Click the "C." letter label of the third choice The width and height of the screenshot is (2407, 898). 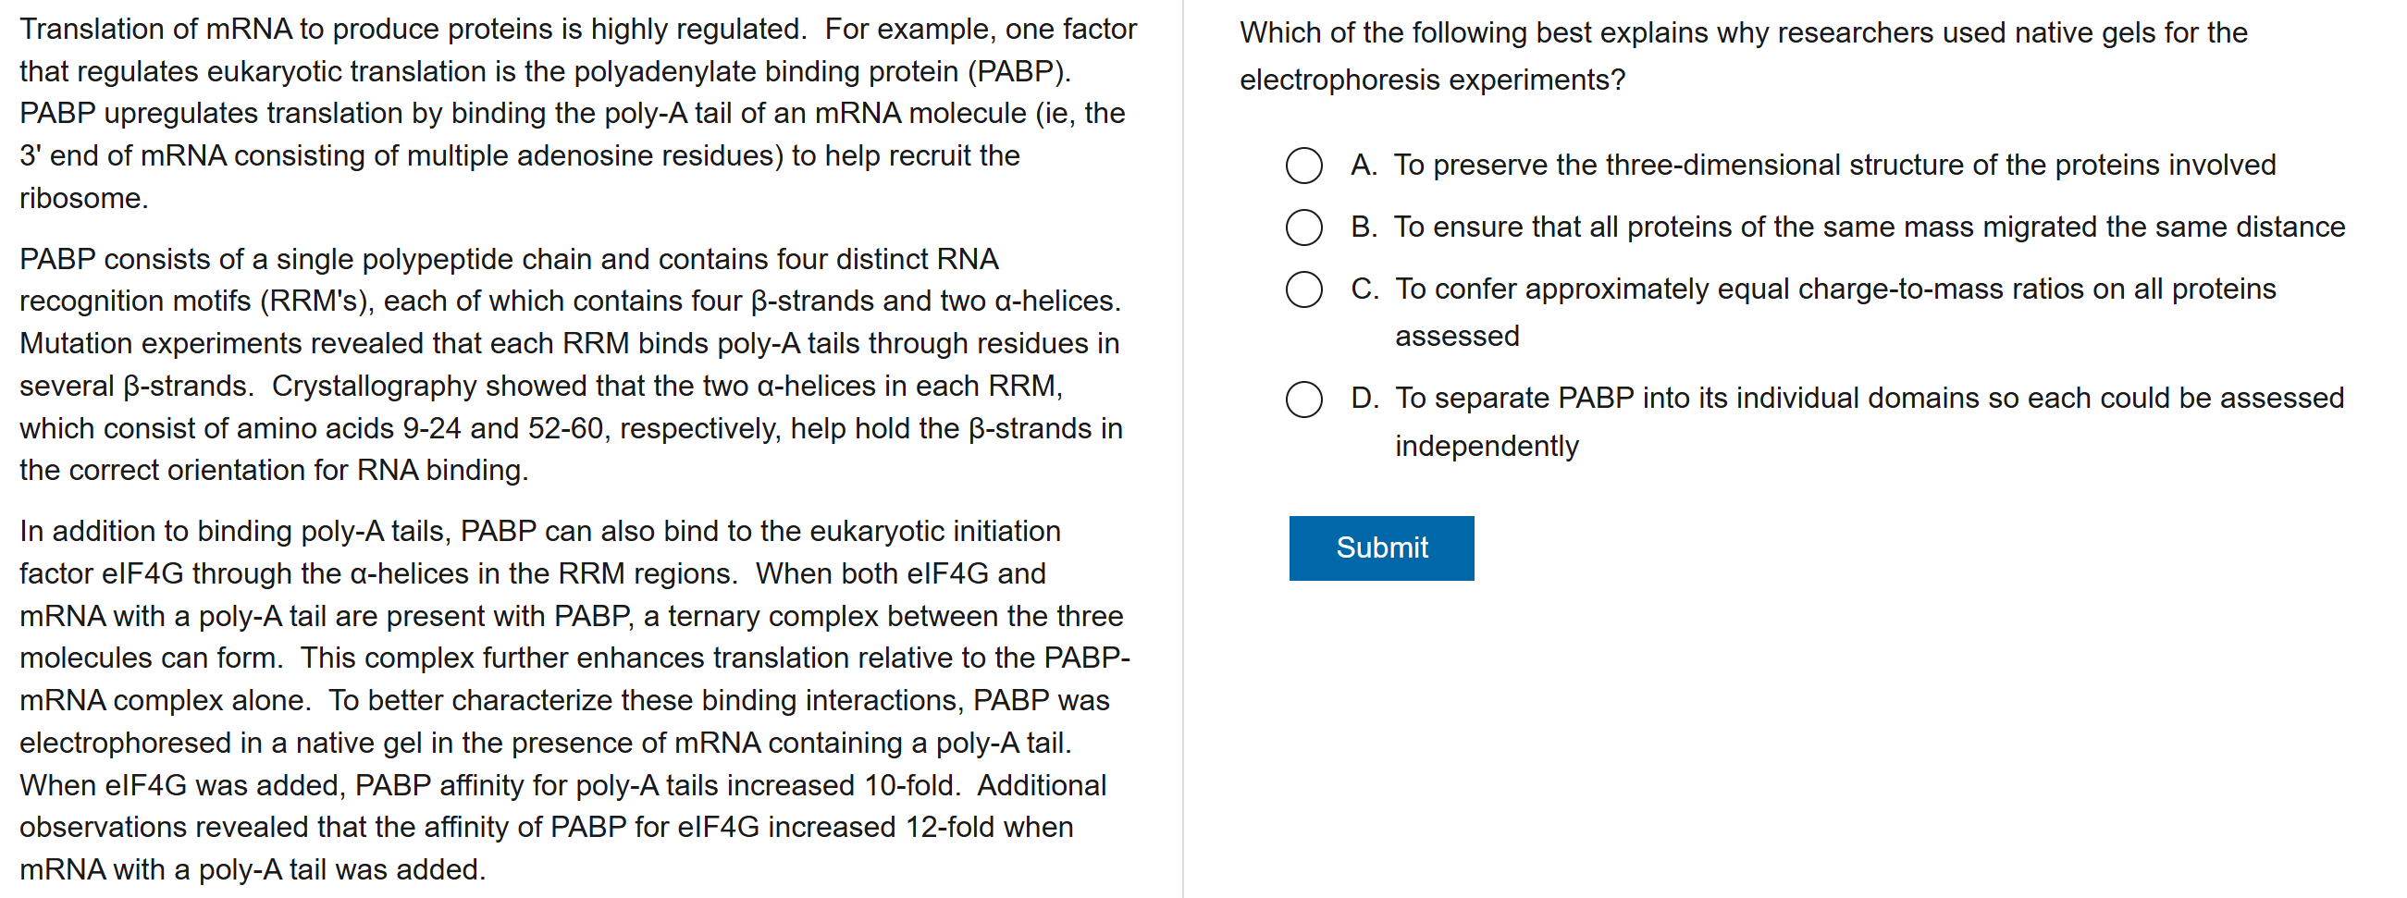pos(1364,289)
